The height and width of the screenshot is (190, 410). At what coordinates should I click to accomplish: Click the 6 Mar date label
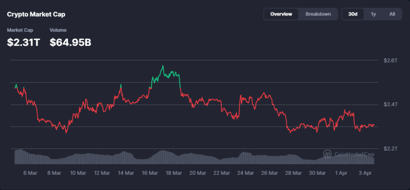30,173
